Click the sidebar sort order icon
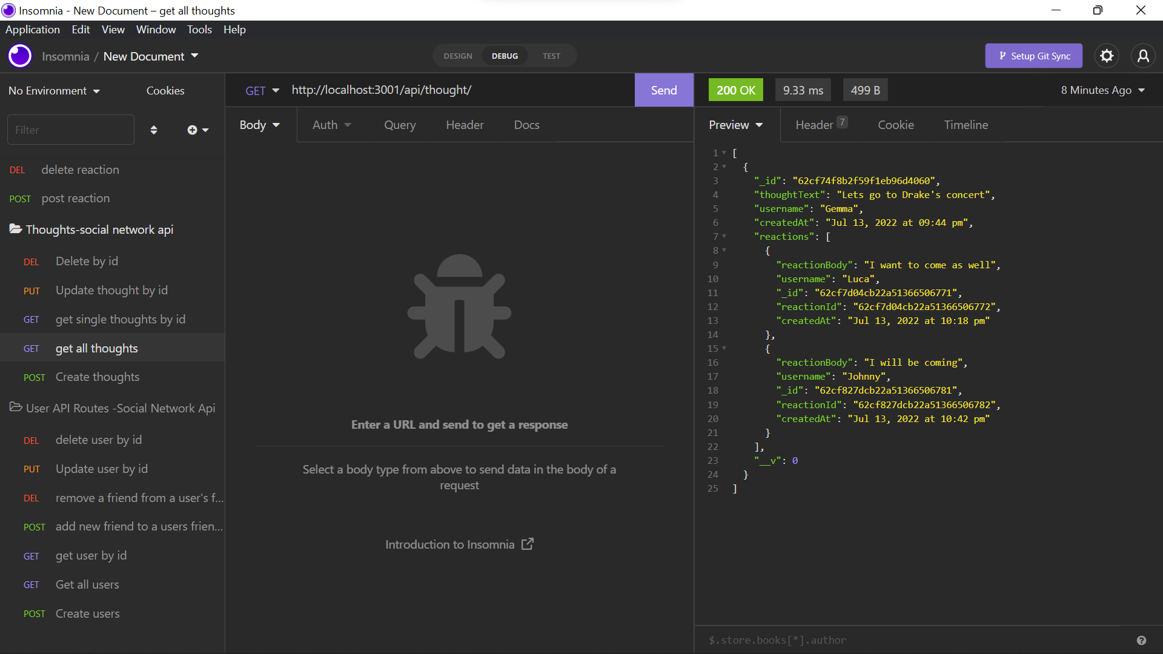This screenshot has width=1163, height=654. [154, 130]
